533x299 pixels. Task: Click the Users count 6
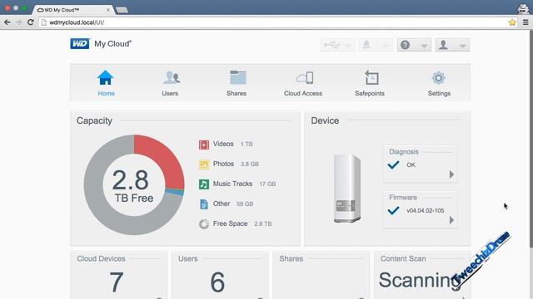[217, 282]
